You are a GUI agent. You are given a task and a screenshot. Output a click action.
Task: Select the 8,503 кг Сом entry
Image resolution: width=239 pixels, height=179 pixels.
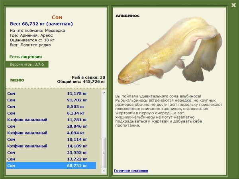pos(51,107)
